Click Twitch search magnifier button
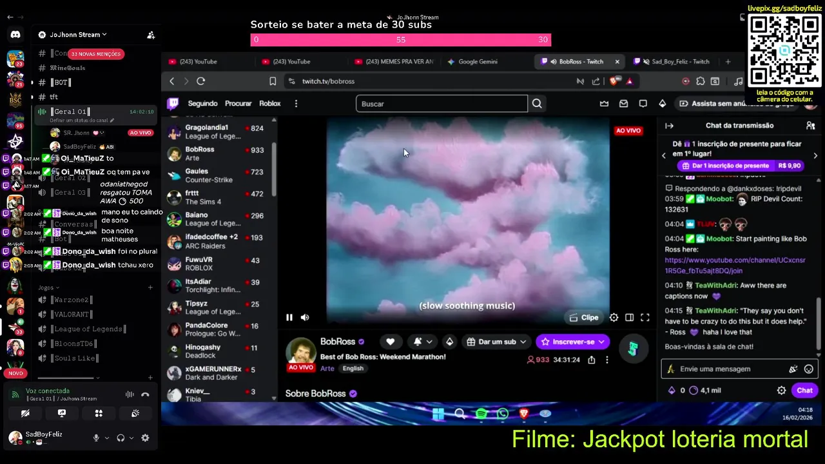Screen dimensions: 825x464 click(x=537, y=104)
